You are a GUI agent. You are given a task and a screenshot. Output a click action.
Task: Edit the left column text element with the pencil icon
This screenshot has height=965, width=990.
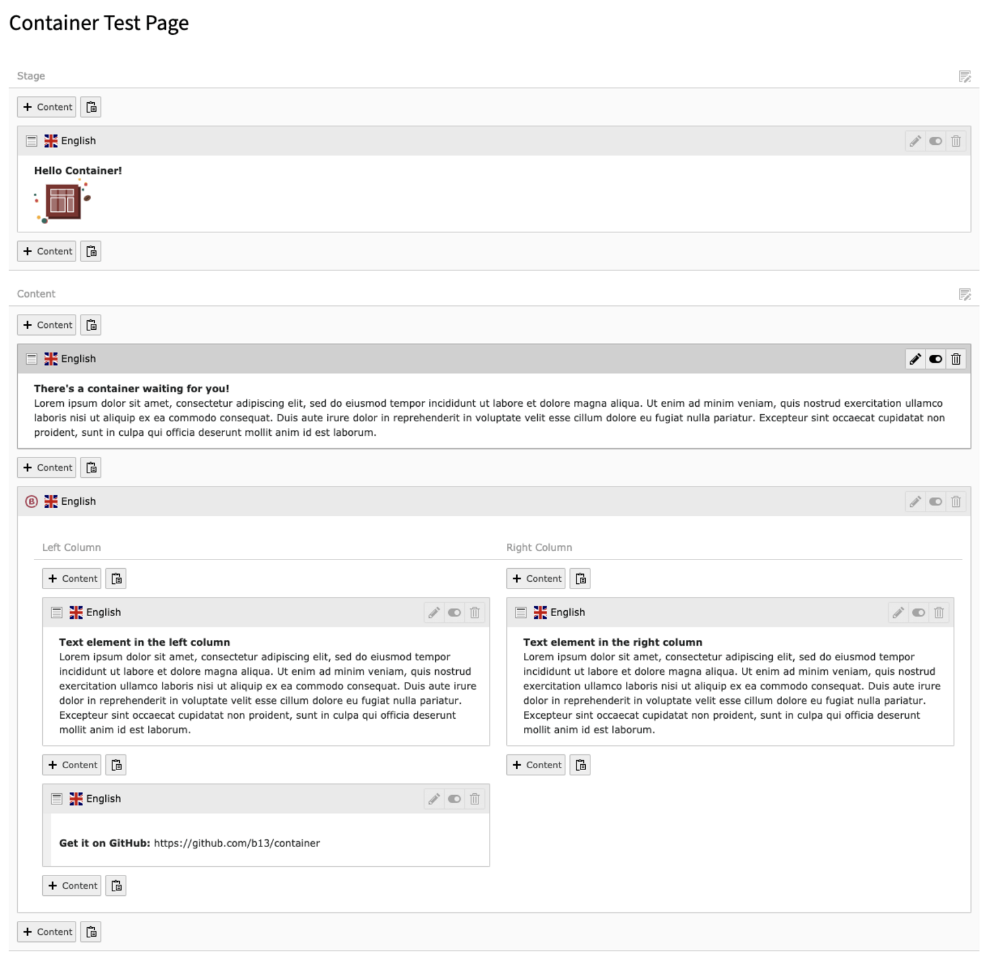(434, 612)
